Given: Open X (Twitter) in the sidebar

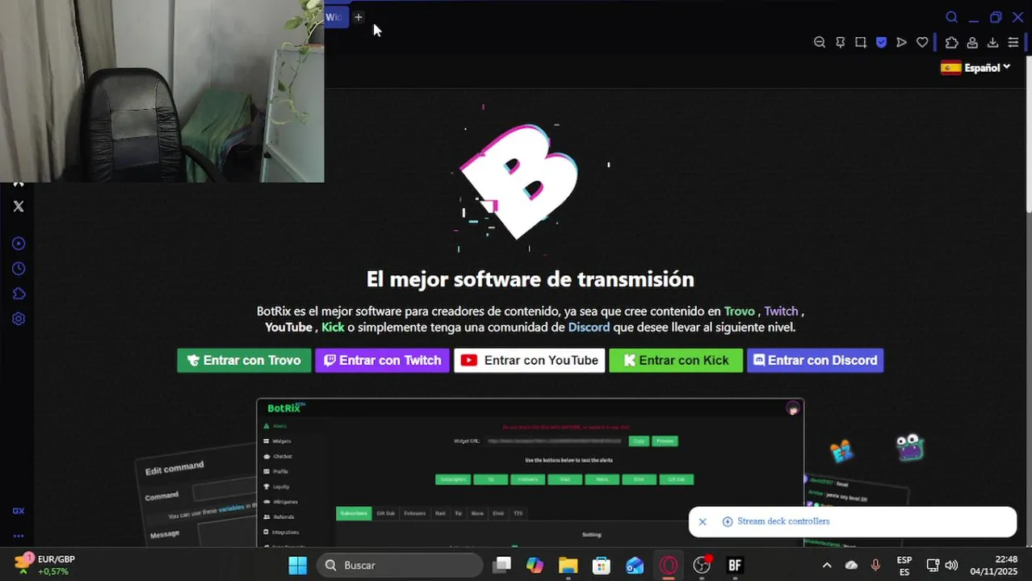Looking at the screenshot, I should (x=19, y=207).
